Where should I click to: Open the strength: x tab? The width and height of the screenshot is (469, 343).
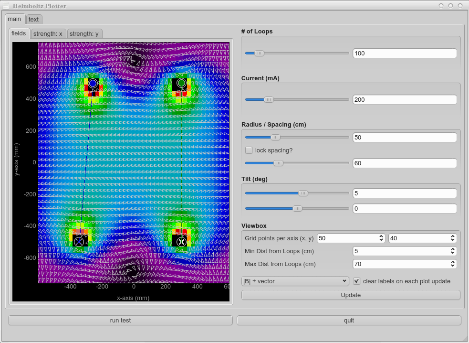click(48, 33)
